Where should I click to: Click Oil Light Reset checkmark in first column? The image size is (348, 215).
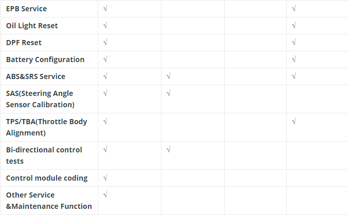pyautogui.click(x=105, y=26)
